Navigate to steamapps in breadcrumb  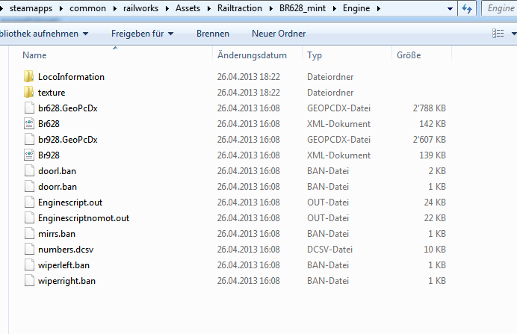tap(31, 8)
